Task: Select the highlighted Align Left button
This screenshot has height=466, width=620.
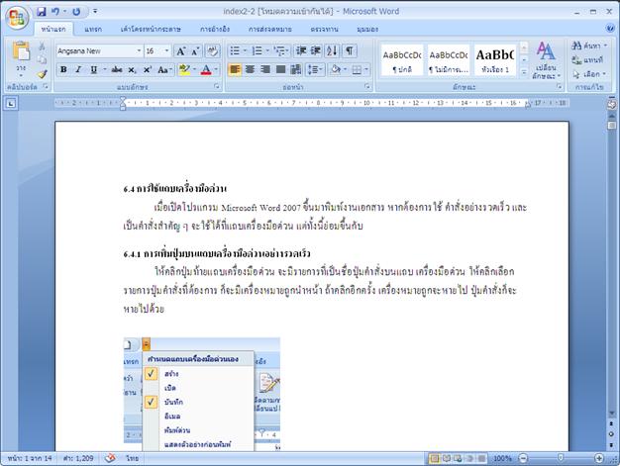Action: (x=235, y=69)
